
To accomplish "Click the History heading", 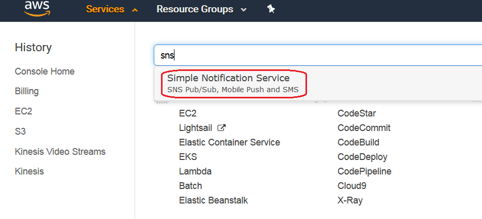I will 33,48.
